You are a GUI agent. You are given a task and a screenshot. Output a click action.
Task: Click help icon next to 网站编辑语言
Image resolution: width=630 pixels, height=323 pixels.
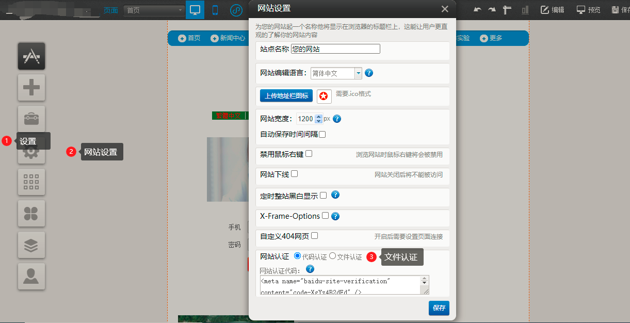click(x=369, y=73)
